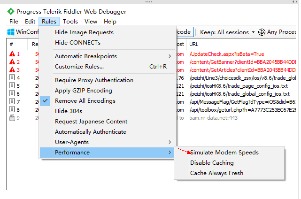Enable Hide 304s rule
The image size is (301, 199).
click(x=108, y=111)
